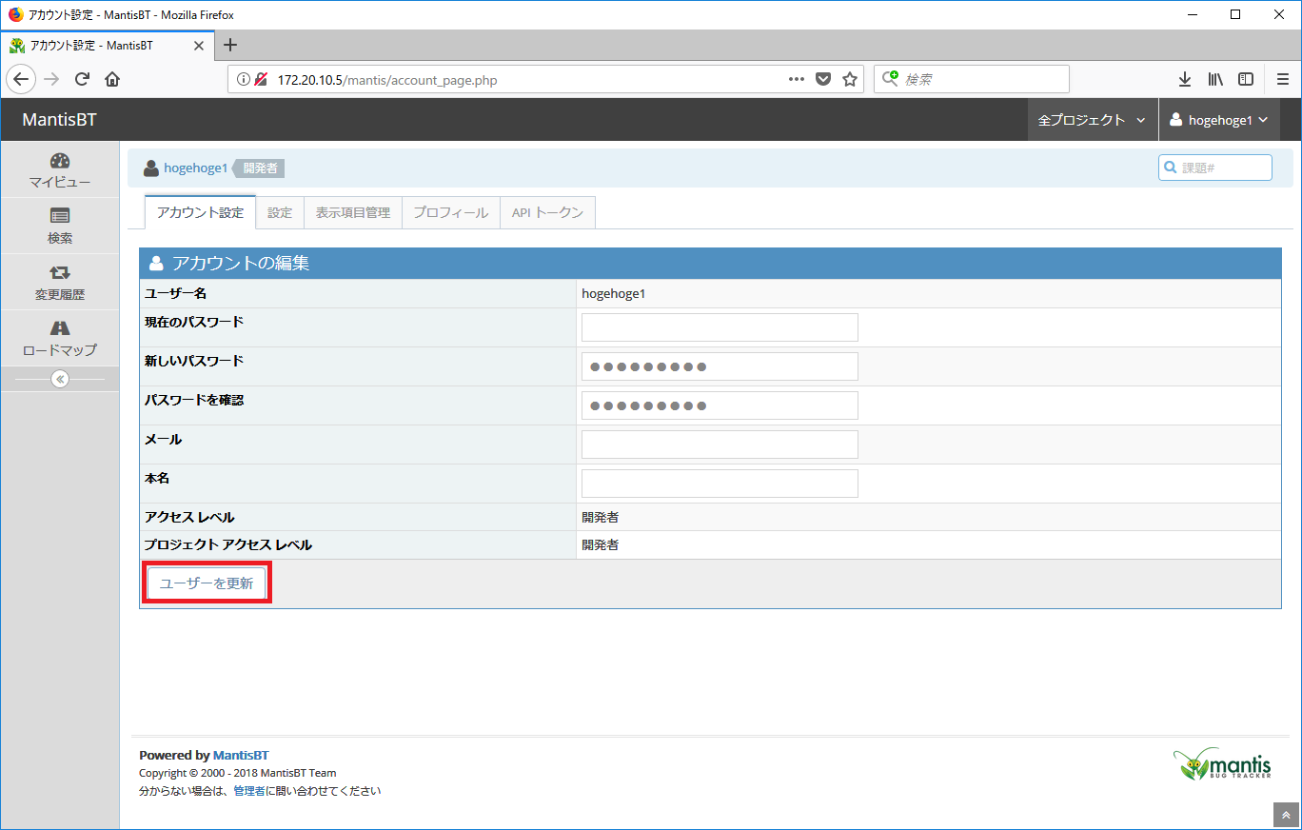Viewport: 1302px width, 830px height.
Task: Bookmark this page with the star icon
Action: click(x=850, y=79)
